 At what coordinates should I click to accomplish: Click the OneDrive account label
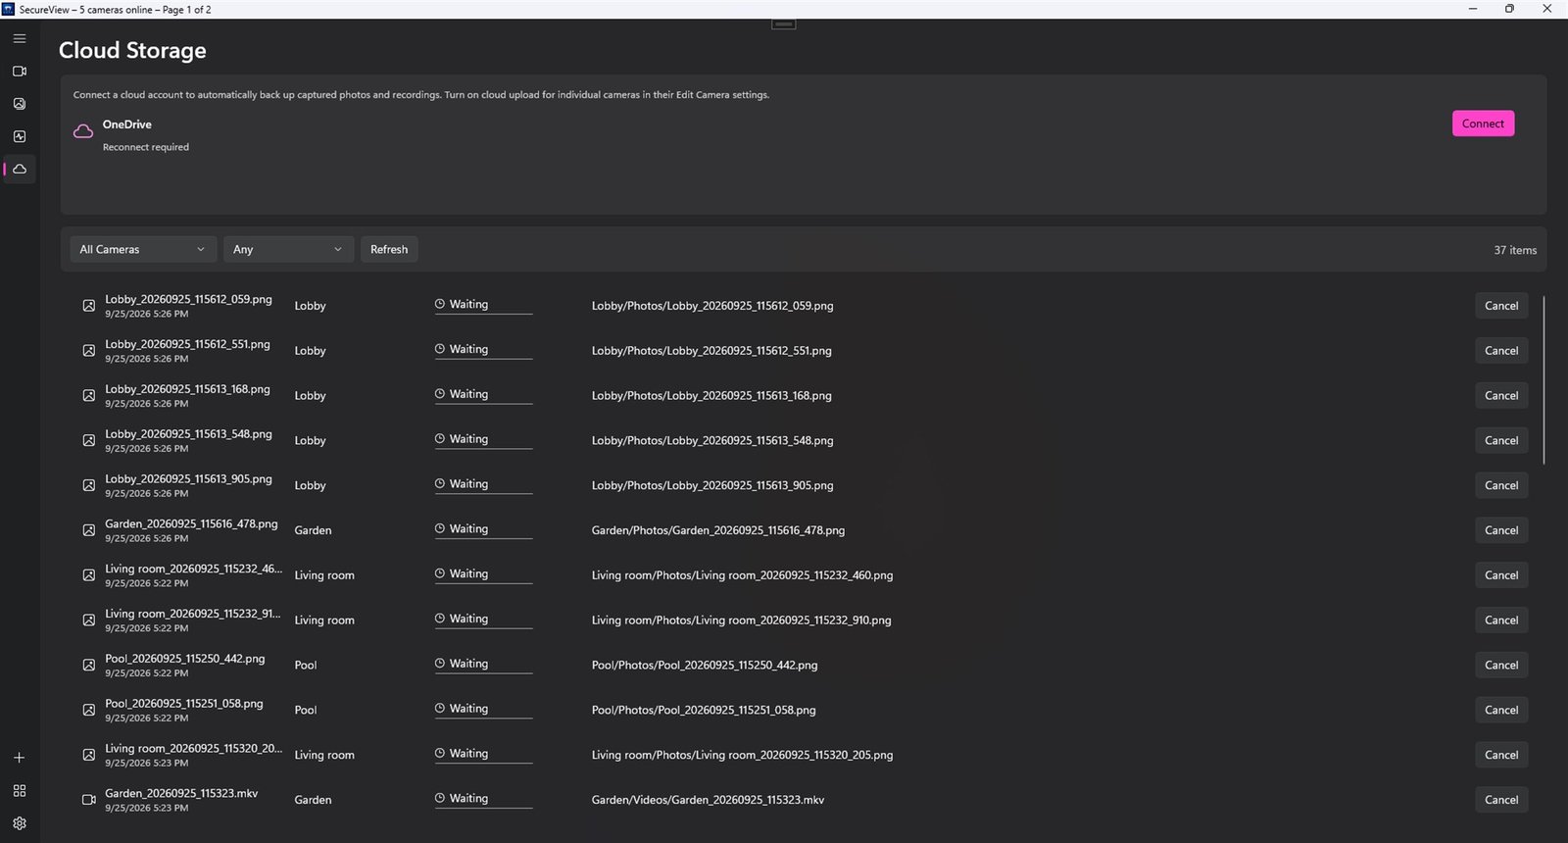[x=126, y=124]
